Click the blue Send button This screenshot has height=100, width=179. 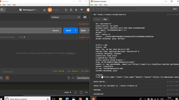pyautogui.click(x=68, y=31)
